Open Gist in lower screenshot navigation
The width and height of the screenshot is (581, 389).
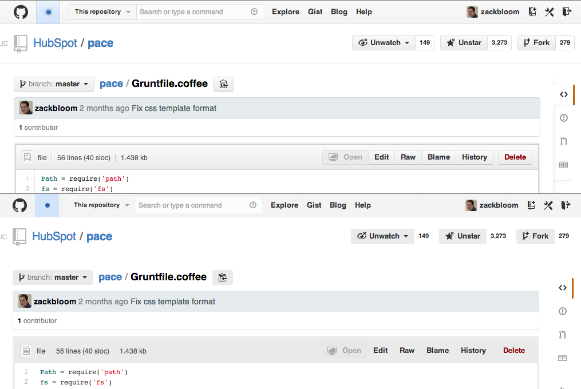point(314,205)
